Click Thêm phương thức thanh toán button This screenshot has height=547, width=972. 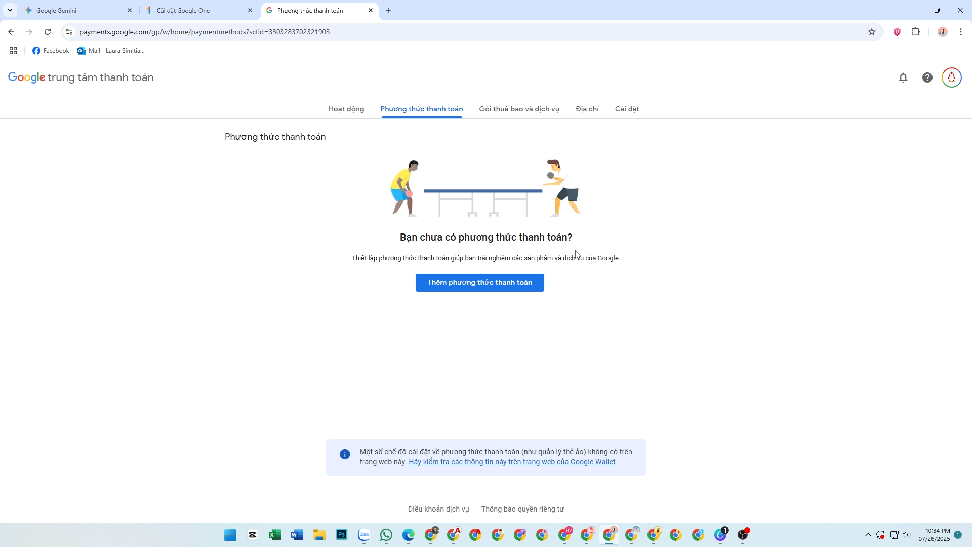click(x=479, y=283)
